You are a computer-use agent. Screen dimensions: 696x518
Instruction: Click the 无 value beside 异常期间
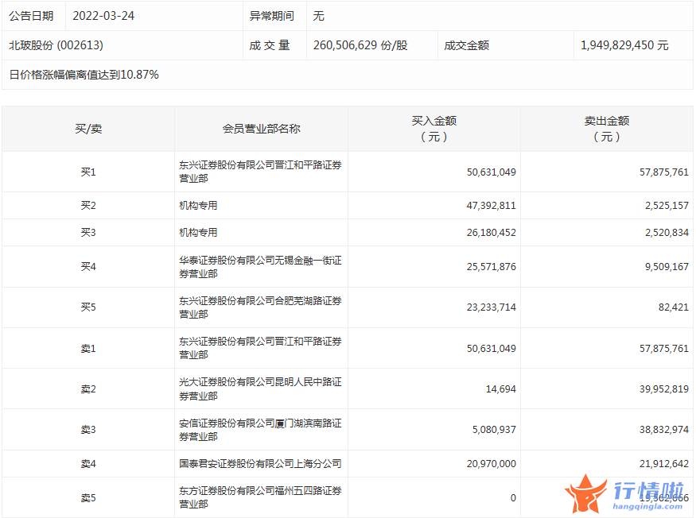tap(318, 16)
